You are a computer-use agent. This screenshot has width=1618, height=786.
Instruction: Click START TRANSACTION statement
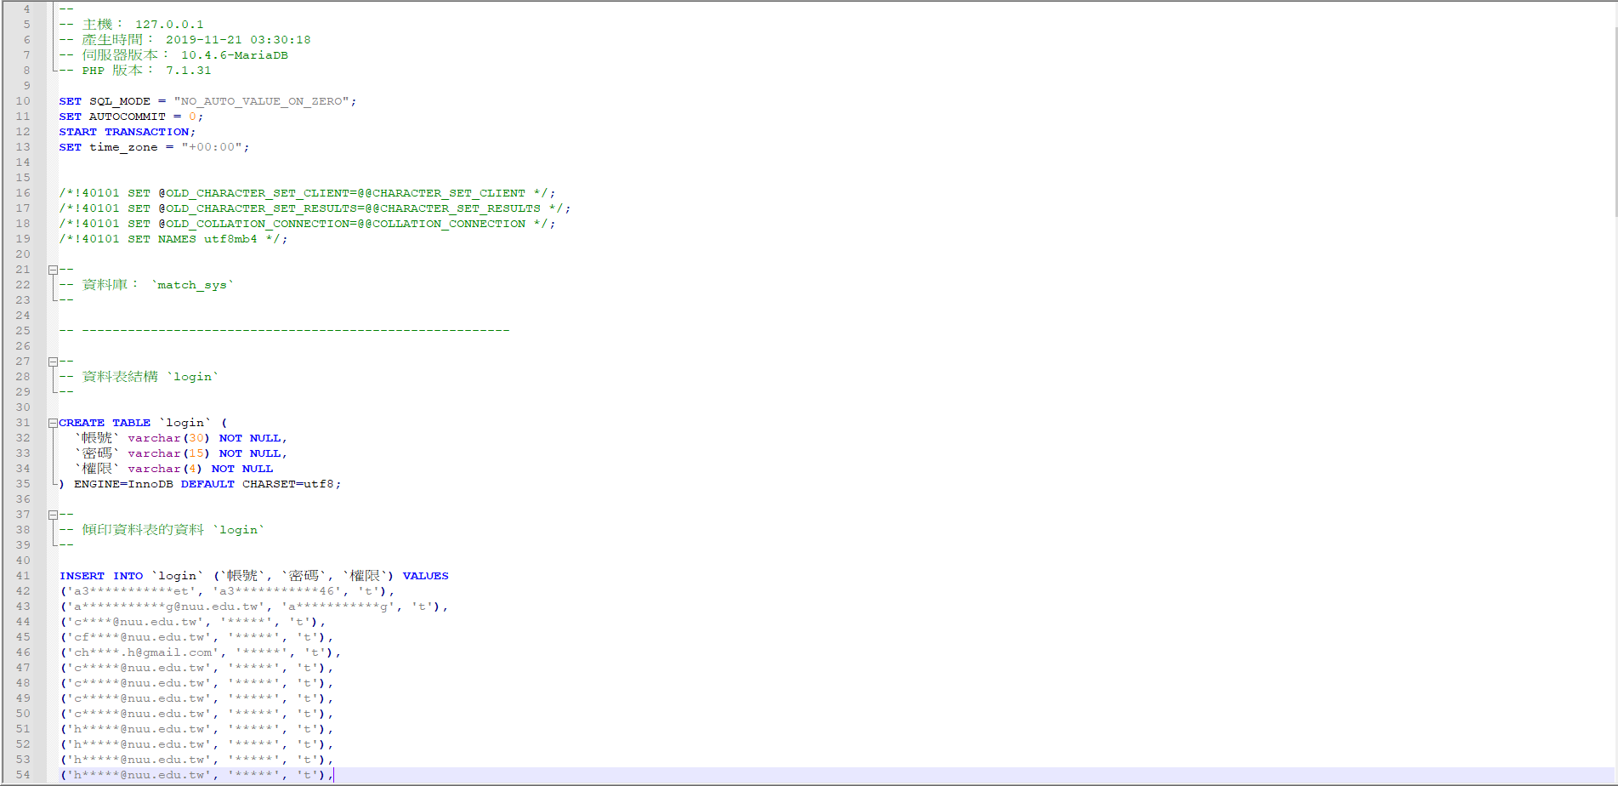click(x=127, y=132)
